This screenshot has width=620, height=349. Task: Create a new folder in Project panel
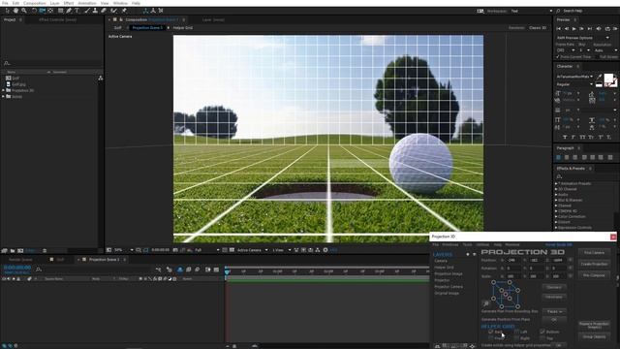[13, 250]
